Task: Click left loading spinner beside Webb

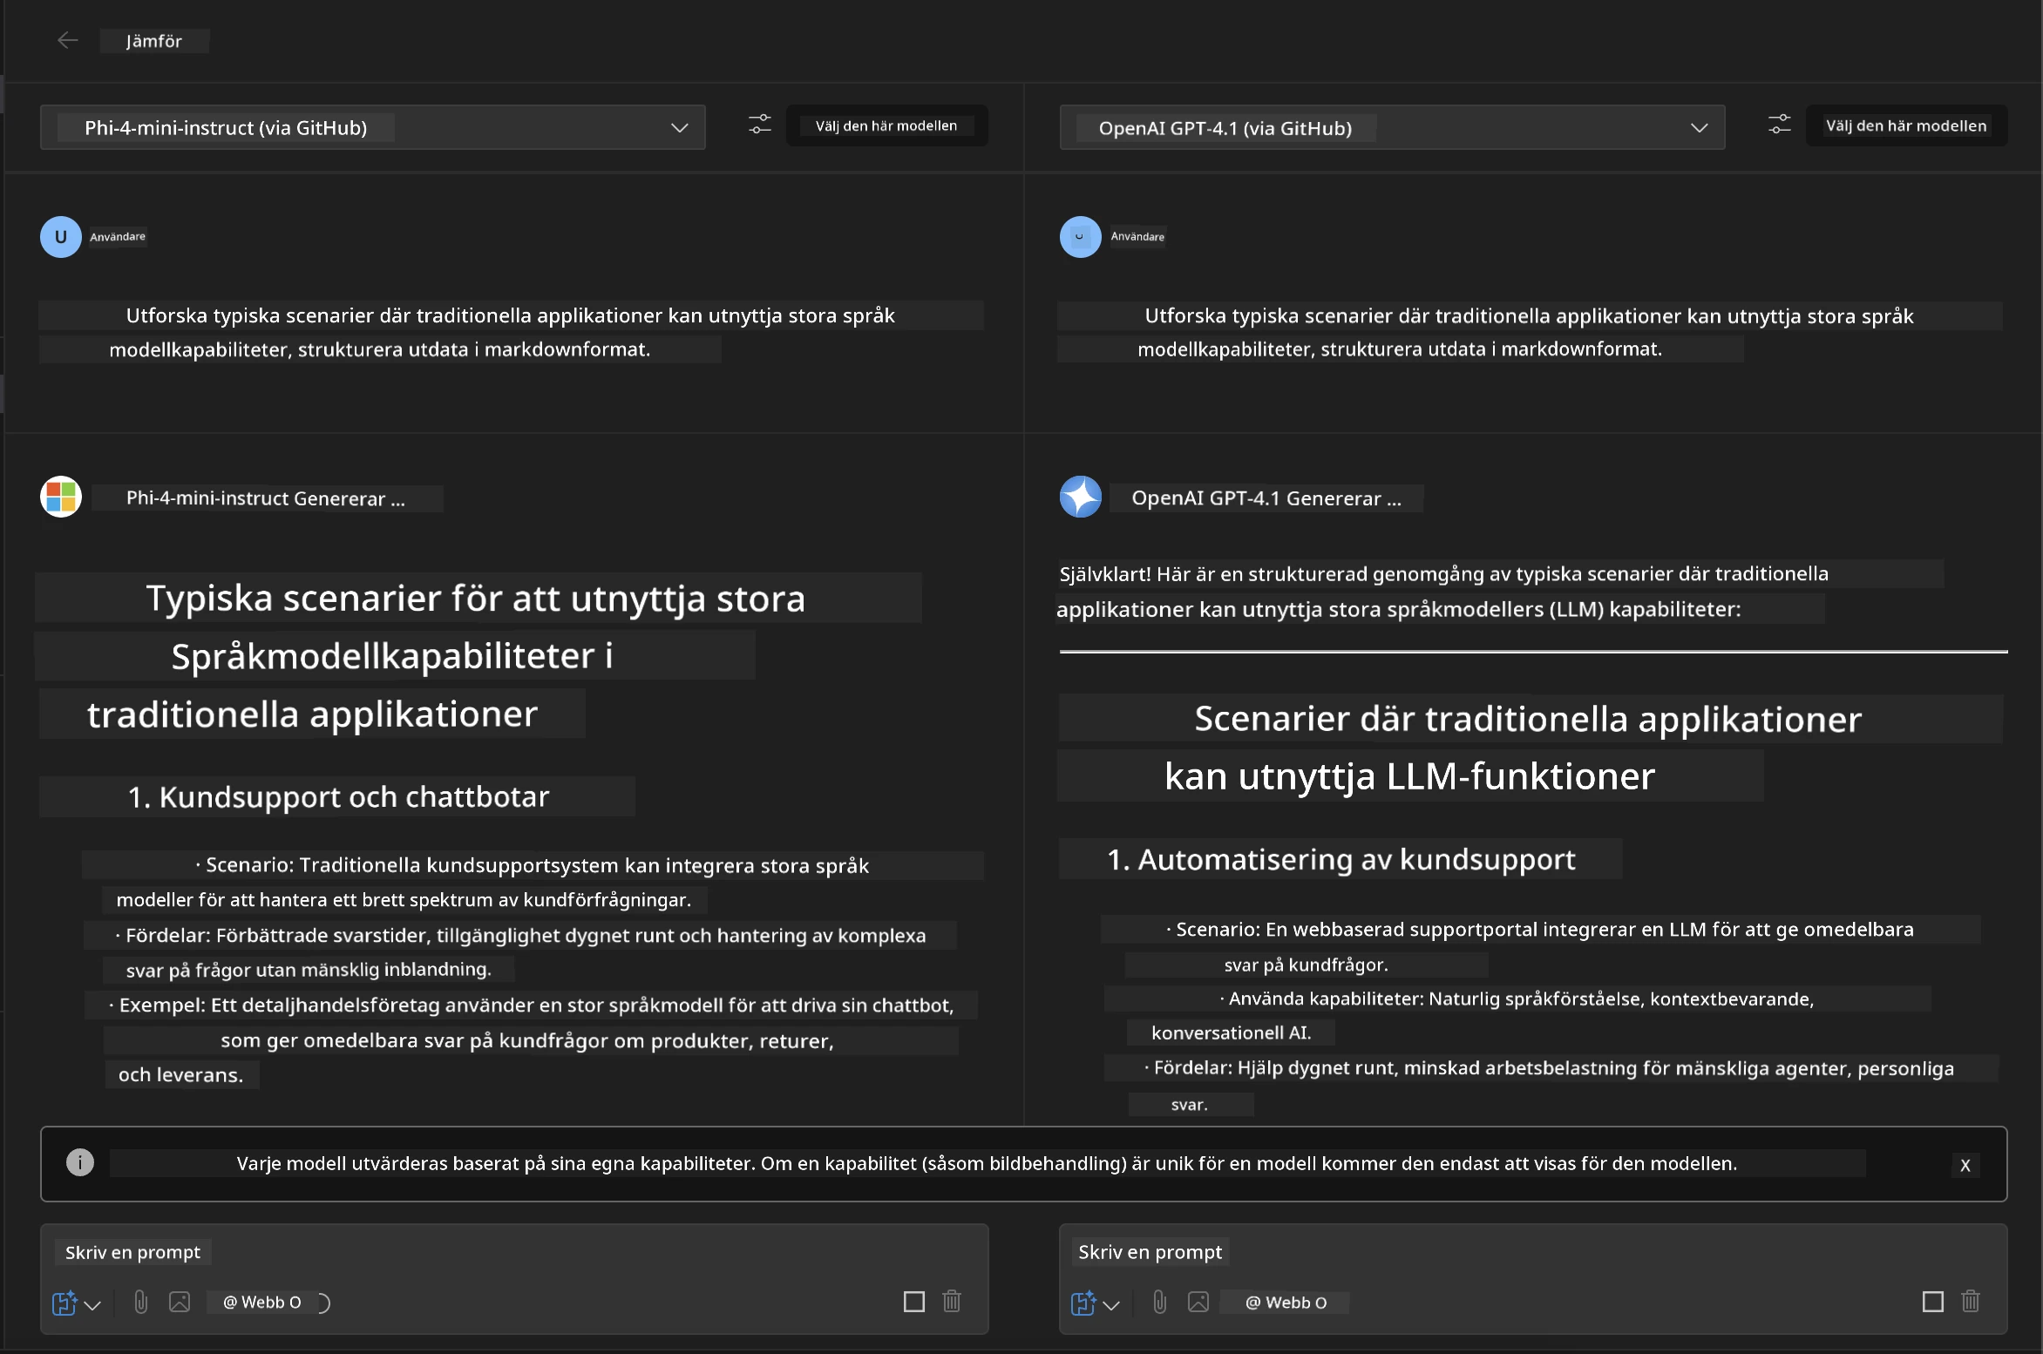Action: tap(323, 1303)
